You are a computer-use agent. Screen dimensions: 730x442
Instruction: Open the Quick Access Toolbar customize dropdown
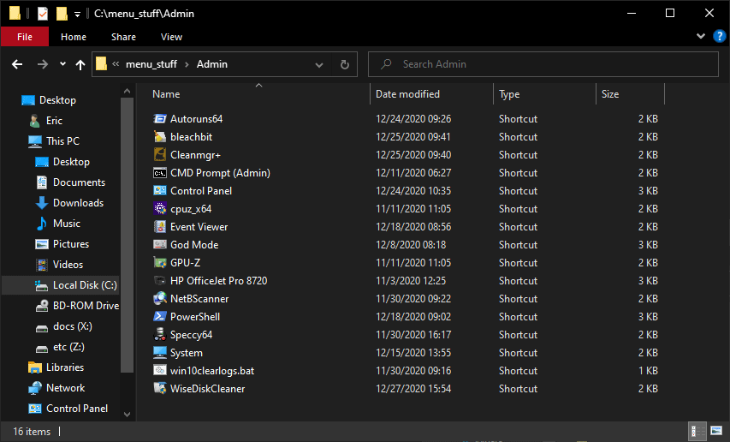click(x=77, y=15)
